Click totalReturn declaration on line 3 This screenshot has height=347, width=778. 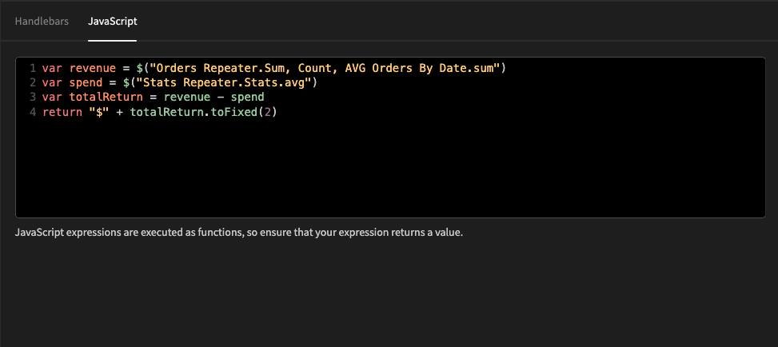pyautogui.click(x=106, y=97)
